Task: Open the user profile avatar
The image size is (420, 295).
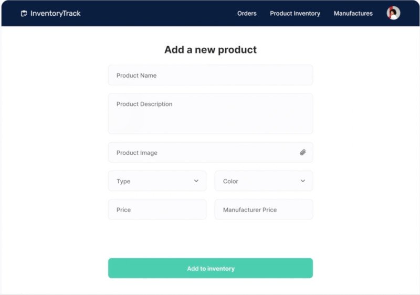Action: point(393,13)
